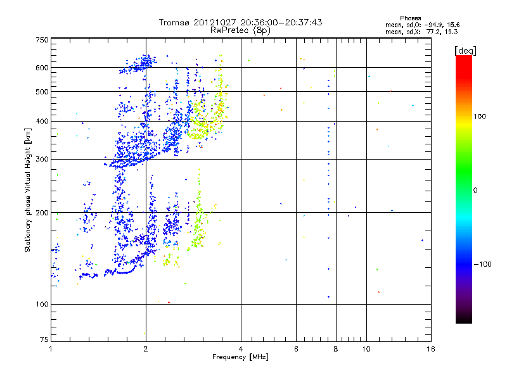507x380 pixels.
Task: Click the 'Frequency [MHz]' axis label
Action: (x=240, y=357)
